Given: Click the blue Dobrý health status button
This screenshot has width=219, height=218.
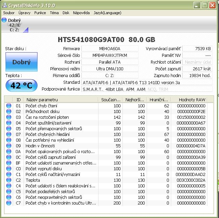Looking at the screenshot, I should [21, 62].
